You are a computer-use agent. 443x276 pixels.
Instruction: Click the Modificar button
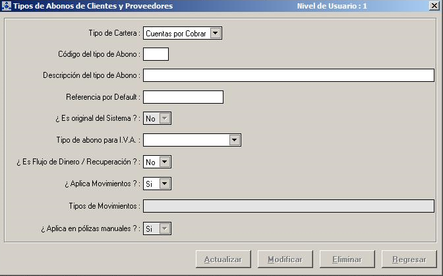pyautogui.click(x=285, y=260)
